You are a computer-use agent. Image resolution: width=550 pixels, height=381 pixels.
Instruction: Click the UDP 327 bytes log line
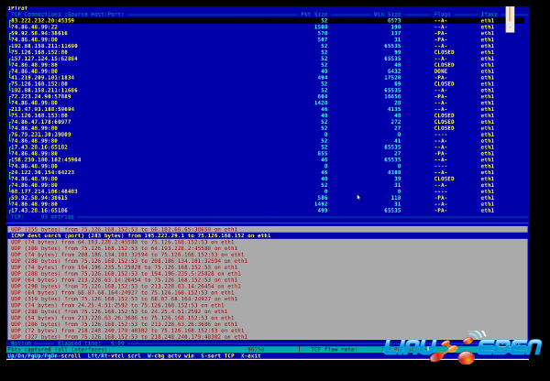pyautogui.click(x=268, y=337)
